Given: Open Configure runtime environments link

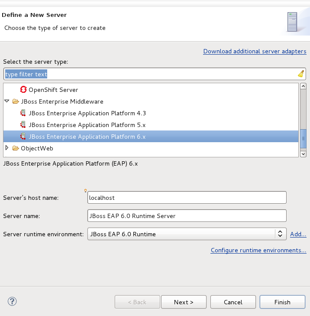Looking at the screenshot, I should tap(258, 250).
